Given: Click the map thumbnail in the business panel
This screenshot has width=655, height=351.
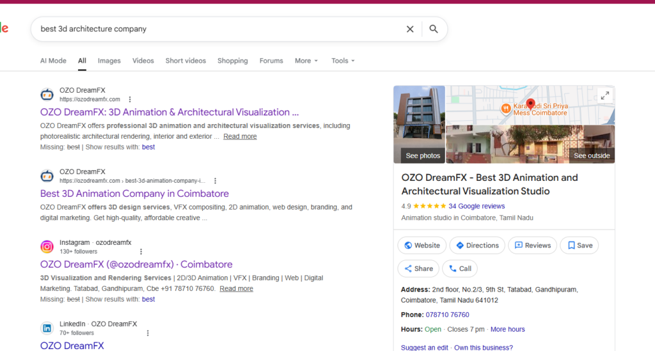Looking at the screenshot, I should tap(530, 105).
